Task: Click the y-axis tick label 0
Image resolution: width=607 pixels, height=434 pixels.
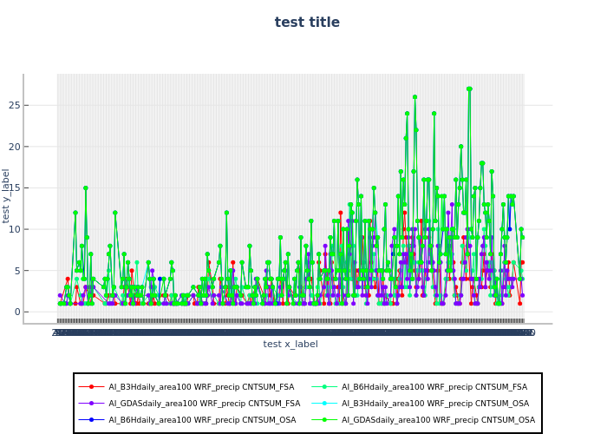Action: (x=41, y=312)
